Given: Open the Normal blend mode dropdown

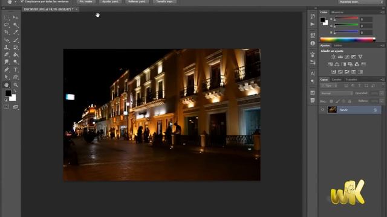Looking at the screenshot, I should coord(337,93).
